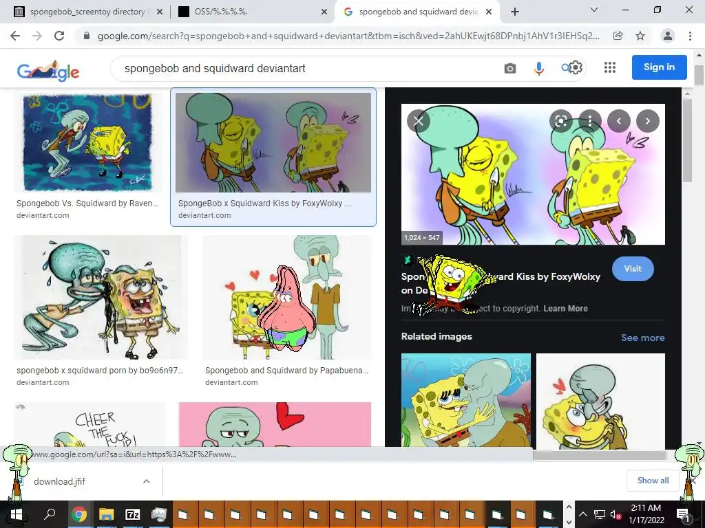Click the muted volume tray icon
The width and height of the screenshot is (705, 528).
pos(616,514)
